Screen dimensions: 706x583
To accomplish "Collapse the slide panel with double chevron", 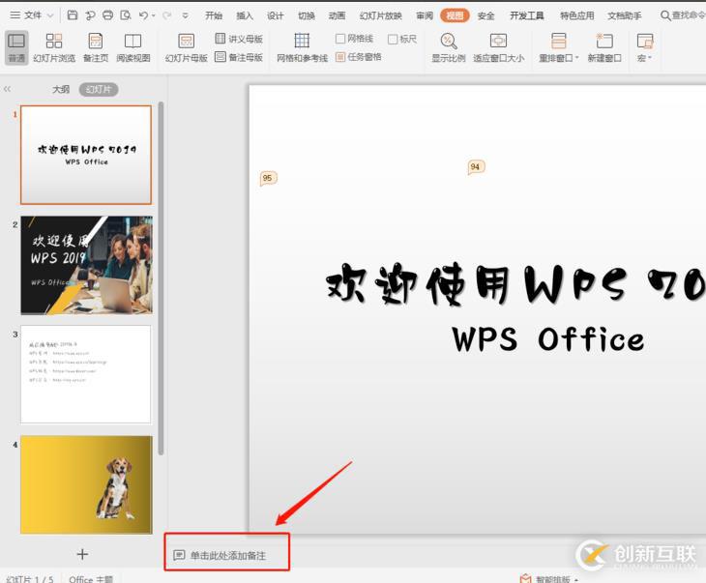I will [x=7, y=89].
